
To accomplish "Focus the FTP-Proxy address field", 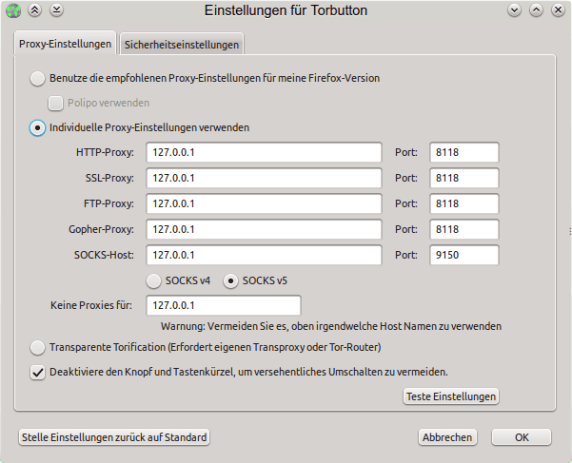I will (265, 203).
